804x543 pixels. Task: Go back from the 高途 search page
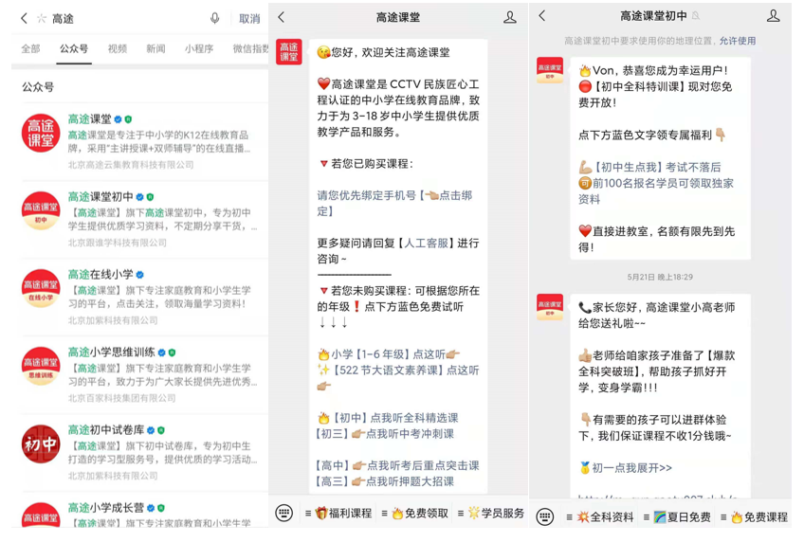(x=24, y=18)
